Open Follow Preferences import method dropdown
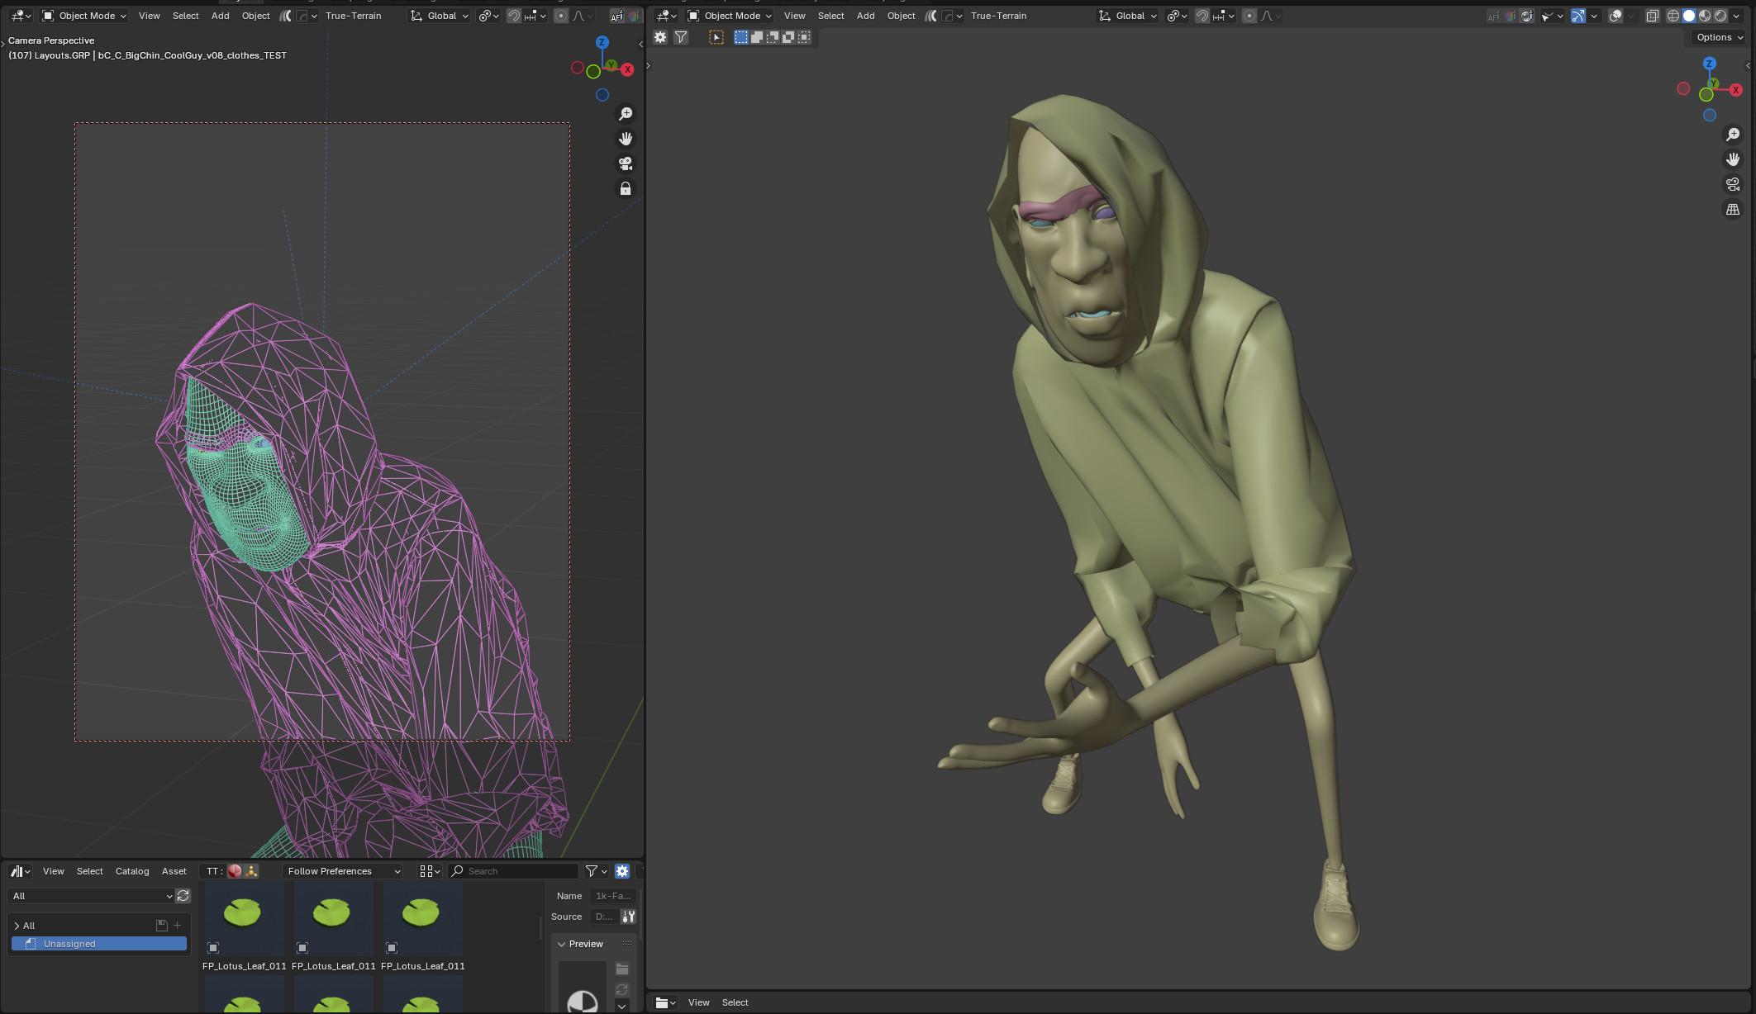1756x1014 pixels. pos(342,871)
